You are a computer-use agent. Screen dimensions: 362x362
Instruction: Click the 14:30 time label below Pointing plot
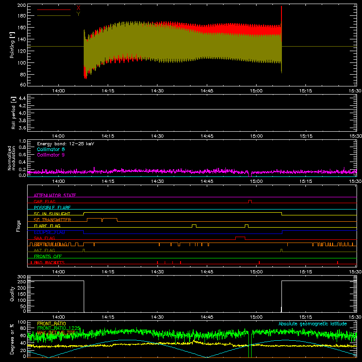[x=157, y=91]
